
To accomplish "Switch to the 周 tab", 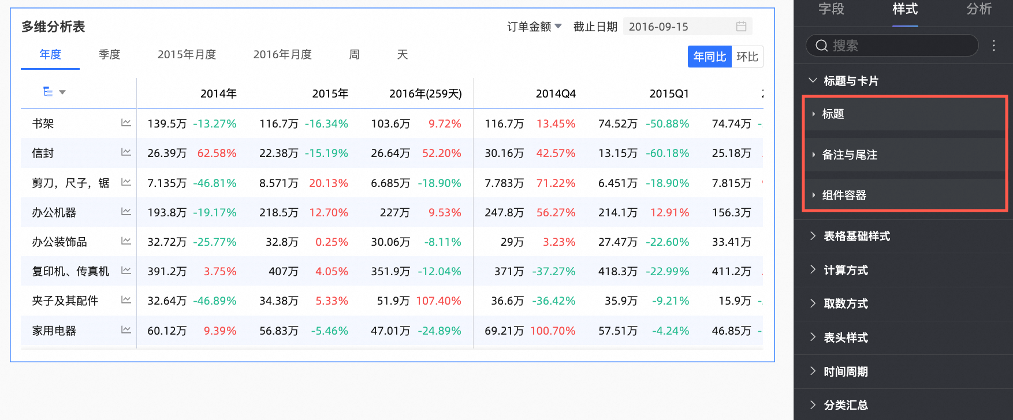I will pos(355,55).
